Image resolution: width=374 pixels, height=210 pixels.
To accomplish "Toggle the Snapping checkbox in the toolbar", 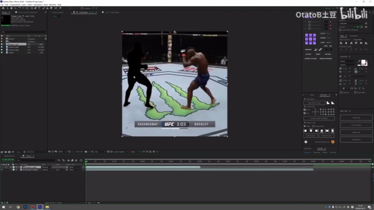I will coord(82,8).
